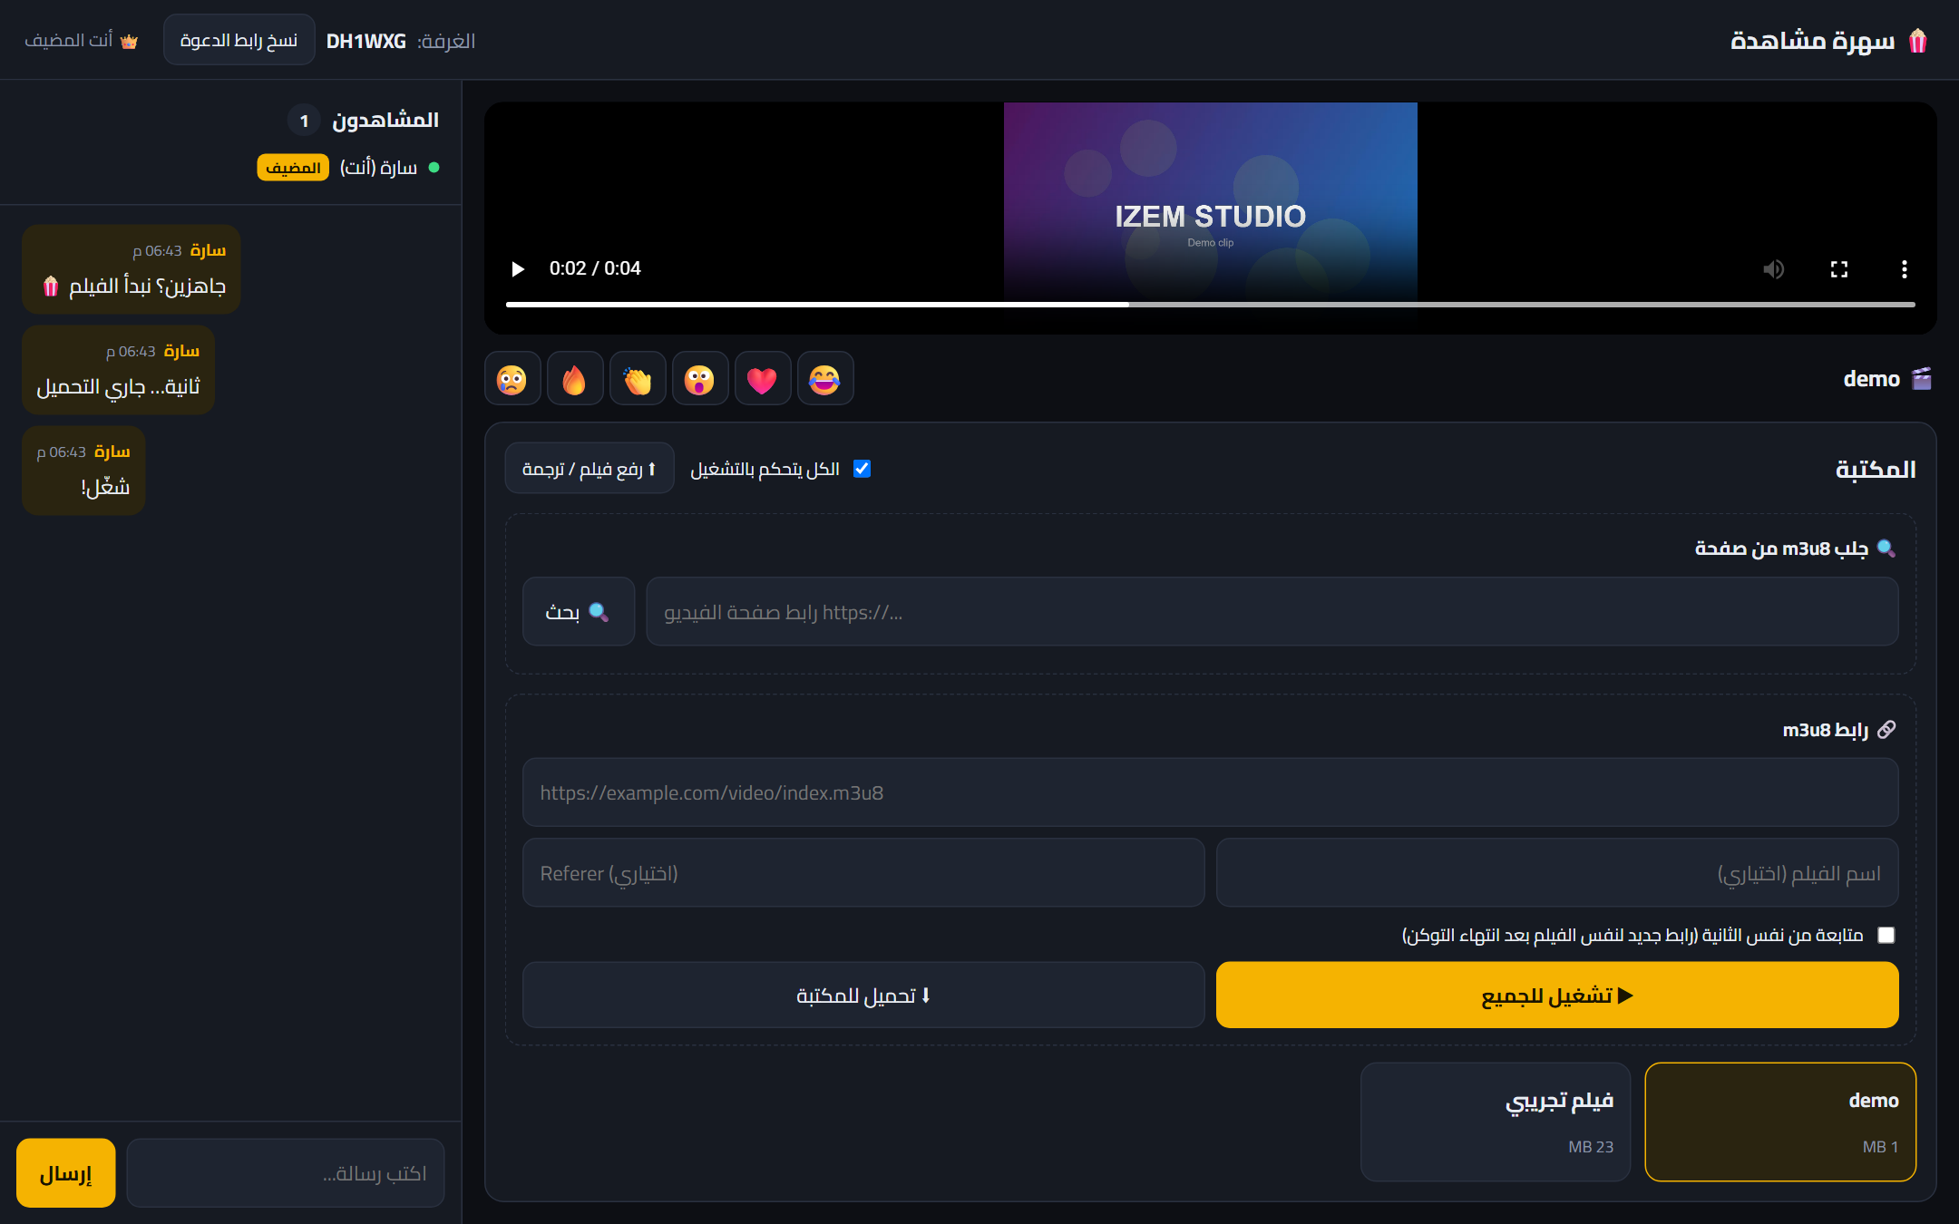
Task: Click the 'سهرة مشاهدة' app title
Action: coord(1828,41)
